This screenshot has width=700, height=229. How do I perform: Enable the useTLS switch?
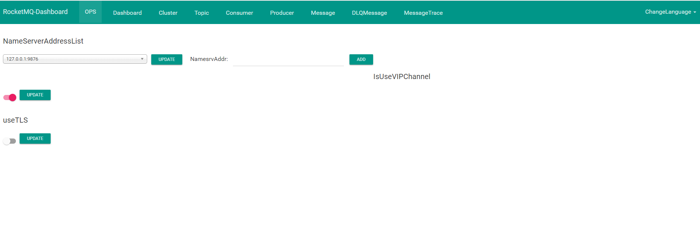pyautogui.click(x=10, y=141)
